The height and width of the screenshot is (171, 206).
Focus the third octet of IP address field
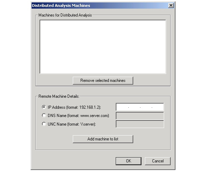coord(146,107)
